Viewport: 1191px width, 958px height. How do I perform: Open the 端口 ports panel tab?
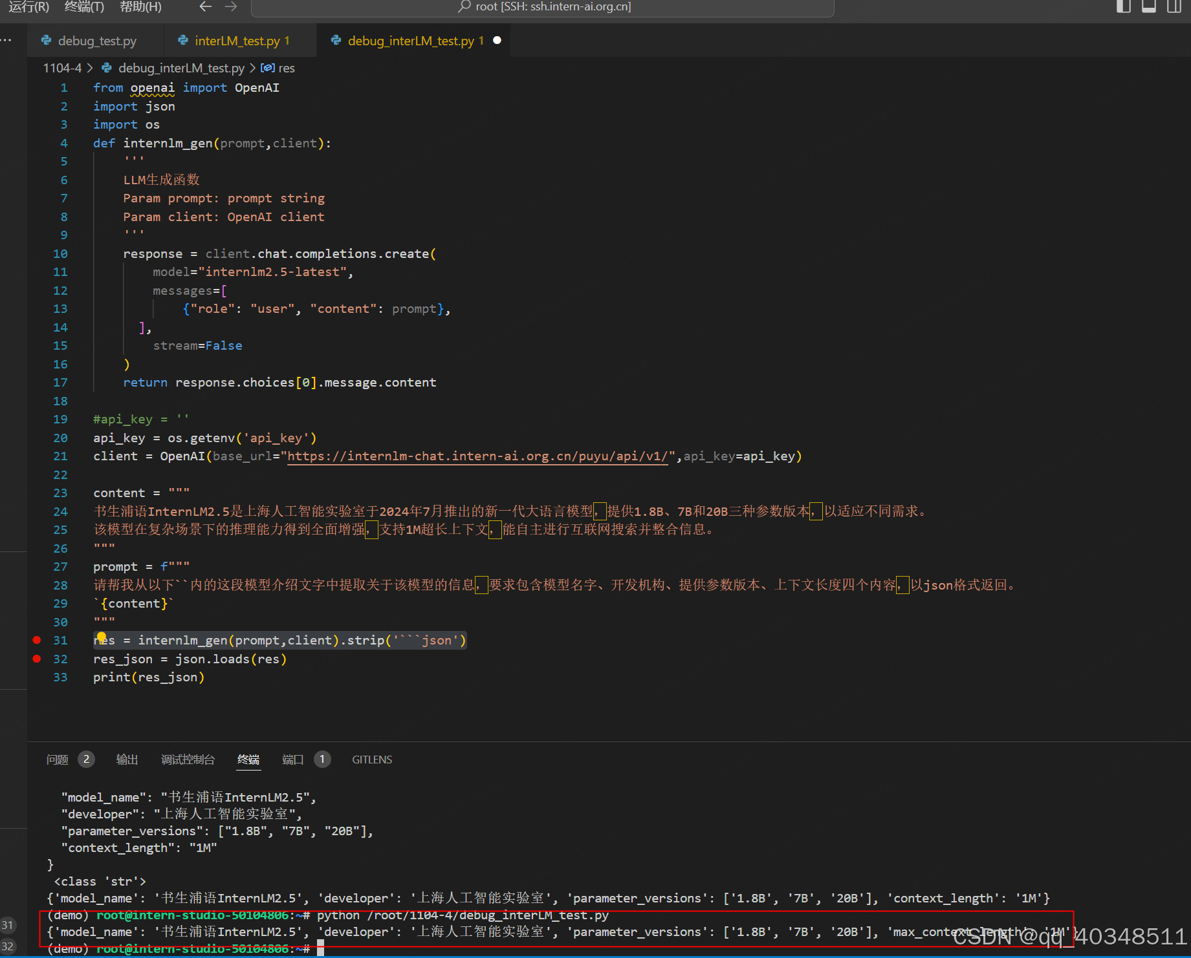point(293,760)
